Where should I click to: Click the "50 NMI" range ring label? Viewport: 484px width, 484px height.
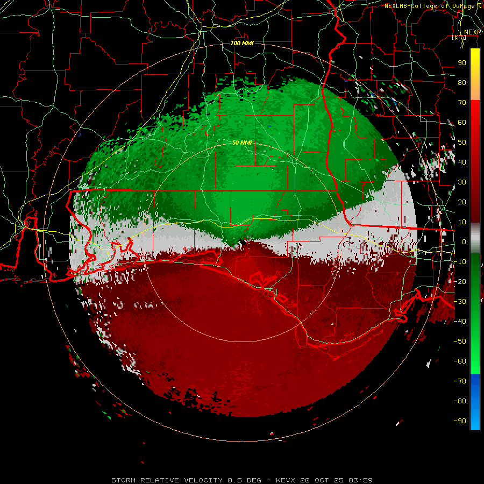point(242,143)
